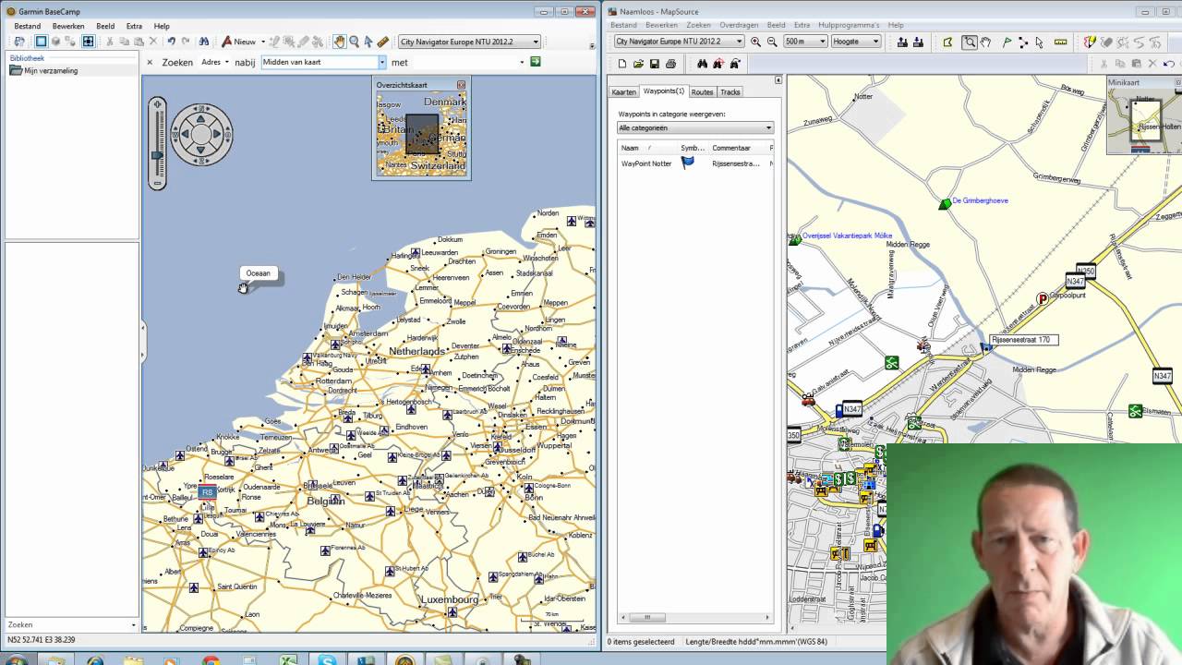Select the hand pan tool in MapSource
The image size is (1182, 665).
click(985, 42)
